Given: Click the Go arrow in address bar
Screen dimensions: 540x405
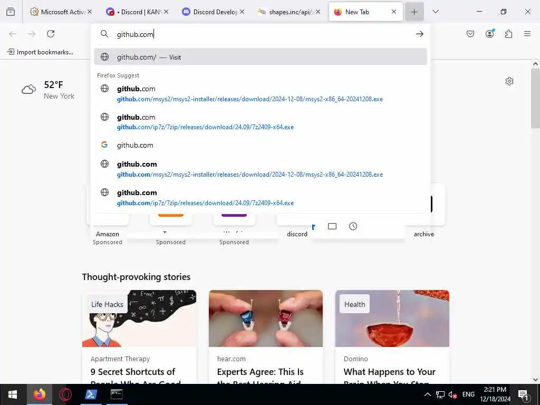Looking at the screenshot, I should pos(419,34).
